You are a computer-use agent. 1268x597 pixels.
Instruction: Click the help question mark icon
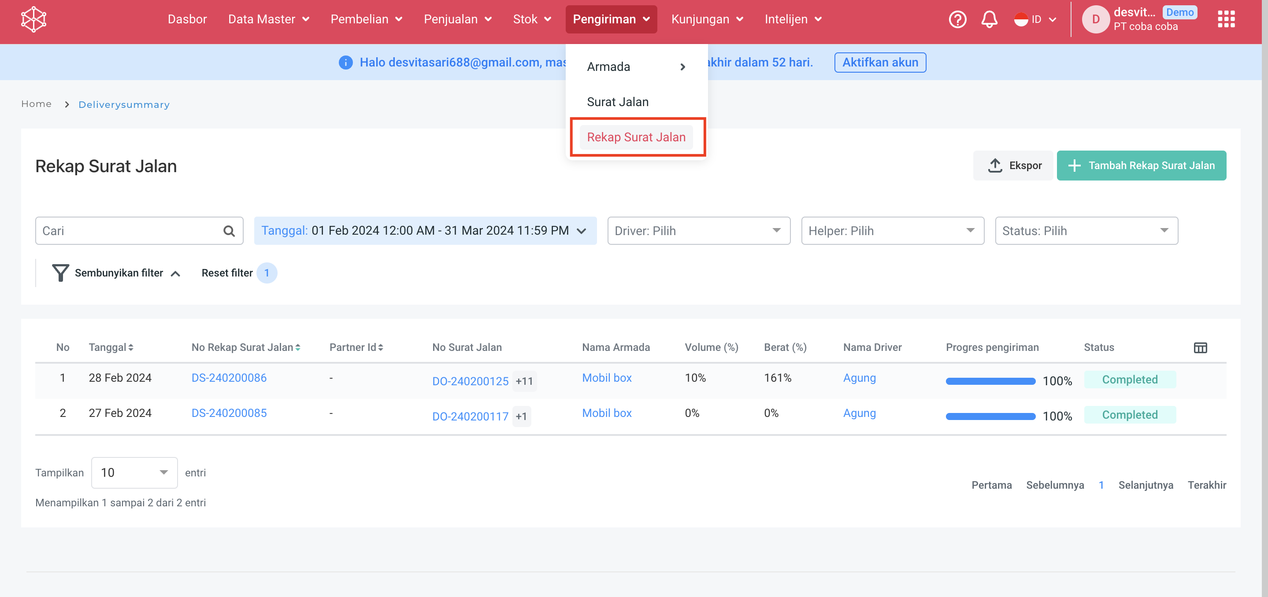(957, 20)
